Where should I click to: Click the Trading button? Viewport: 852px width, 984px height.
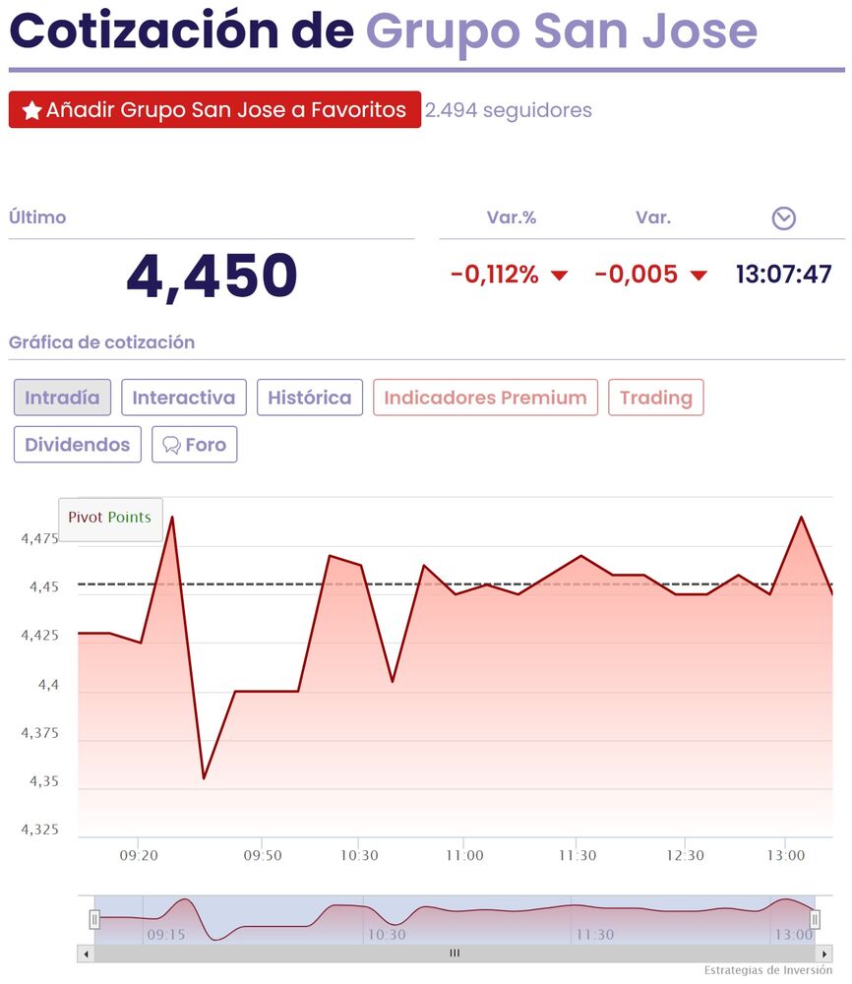pyautogui.click(x=656, y=398)
